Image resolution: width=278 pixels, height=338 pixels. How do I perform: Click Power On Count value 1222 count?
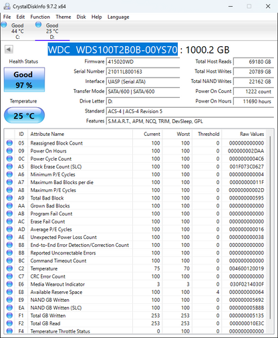point(253,92)
